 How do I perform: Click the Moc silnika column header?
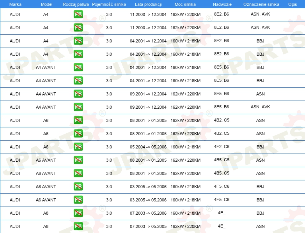click(186, 4)
